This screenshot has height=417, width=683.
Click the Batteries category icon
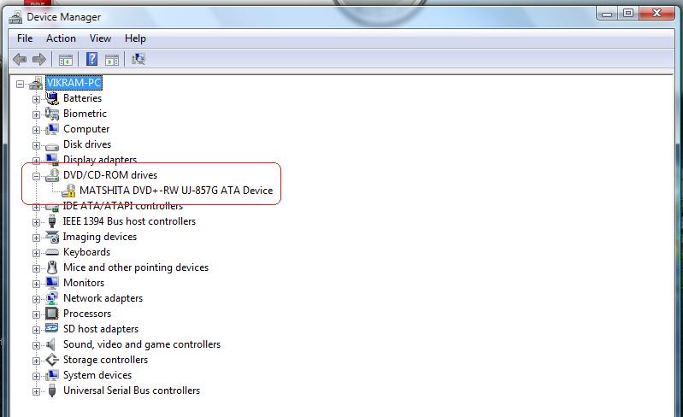click(52, 98)
